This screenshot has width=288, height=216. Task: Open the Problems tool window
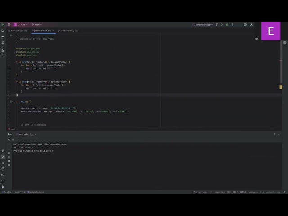pos(3,181)
